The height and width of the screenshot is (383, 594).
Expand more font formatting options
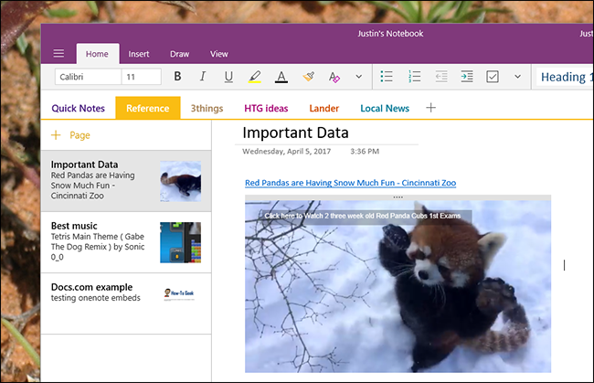(359, 77)
